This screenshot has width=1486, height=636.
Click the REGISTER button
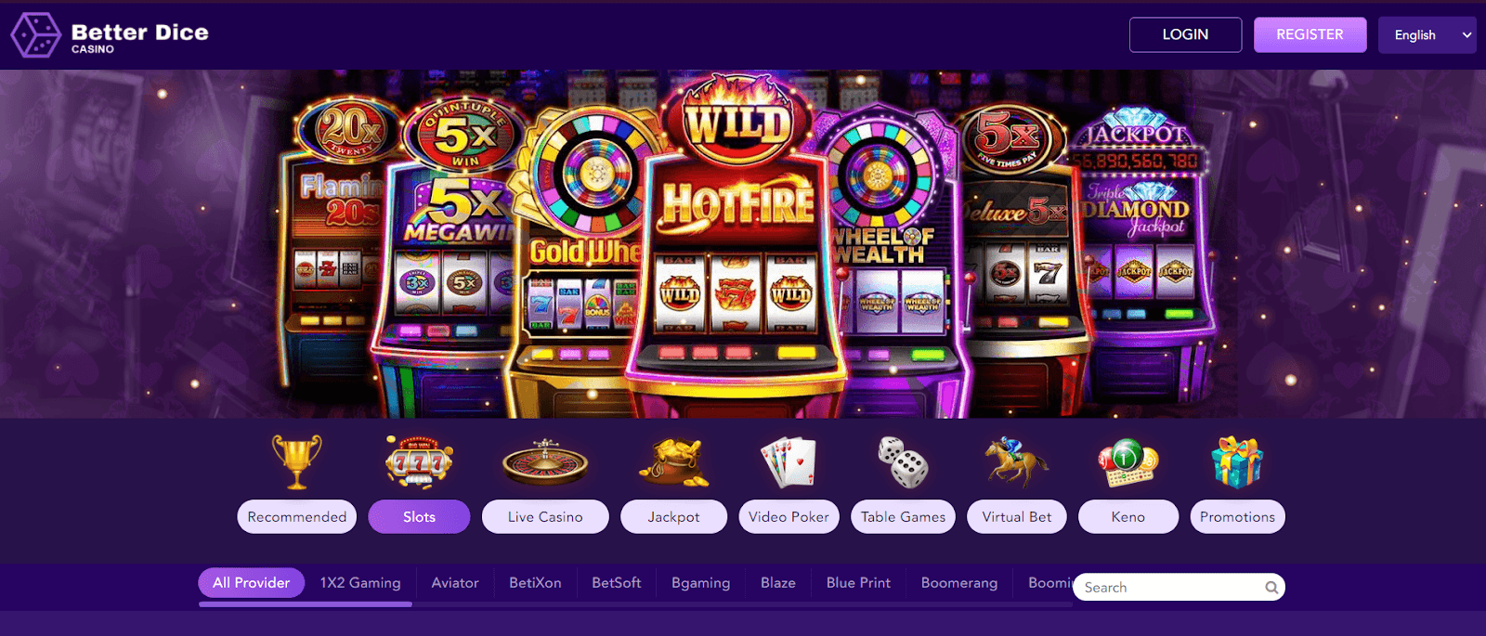pos(1310,34)
